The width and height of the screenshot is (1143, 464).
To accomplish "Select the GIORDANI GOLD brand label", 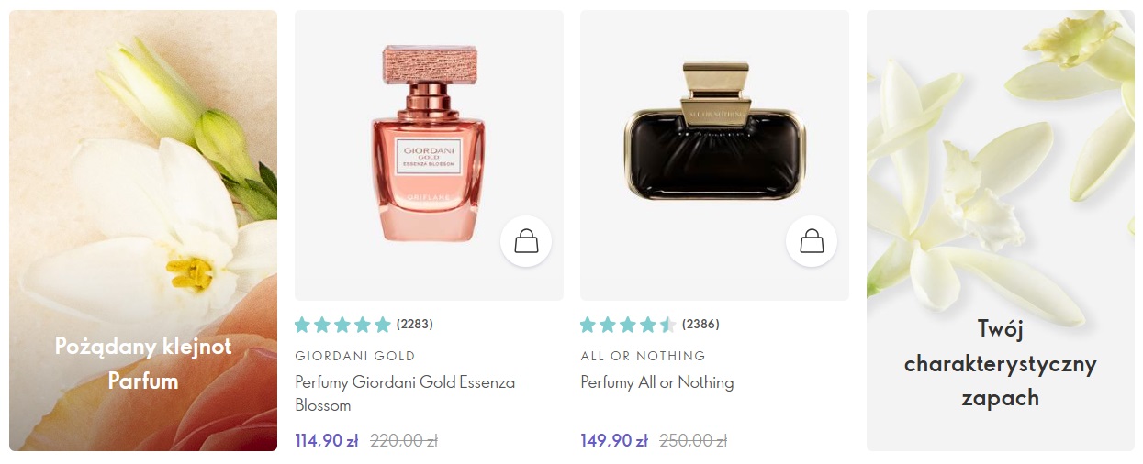I will (x=355, y=356).
